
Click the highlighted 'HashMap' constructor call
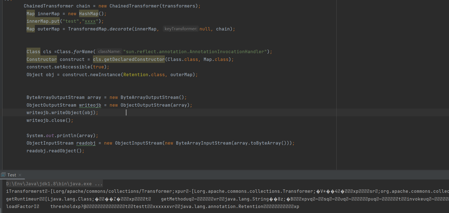89,14
